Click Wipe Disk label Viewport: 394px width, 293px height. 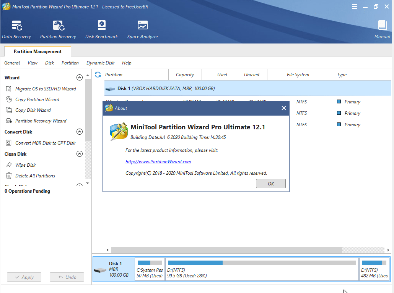pos(25,165)
